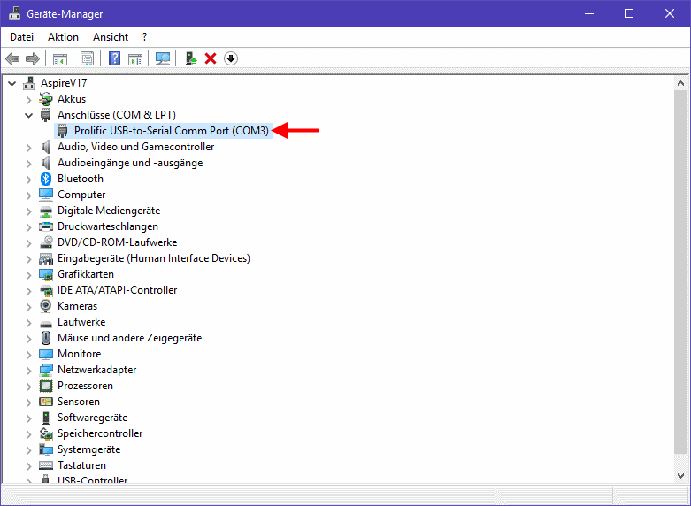691x506 pixels.
Task: Expand the Grafikkarten category arrow
Action: [x=29, y=274]
